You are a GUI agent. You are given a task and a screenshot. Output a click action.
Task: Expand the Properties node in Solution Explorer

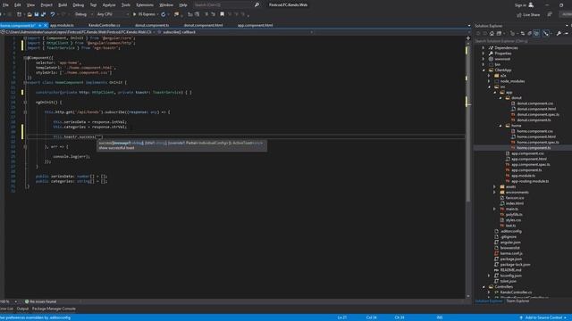pos(484,53)
